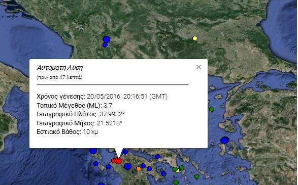298x185 pixels.
Task: Close the Αυτόματη Λύση info popup
Action: [198, 67]
